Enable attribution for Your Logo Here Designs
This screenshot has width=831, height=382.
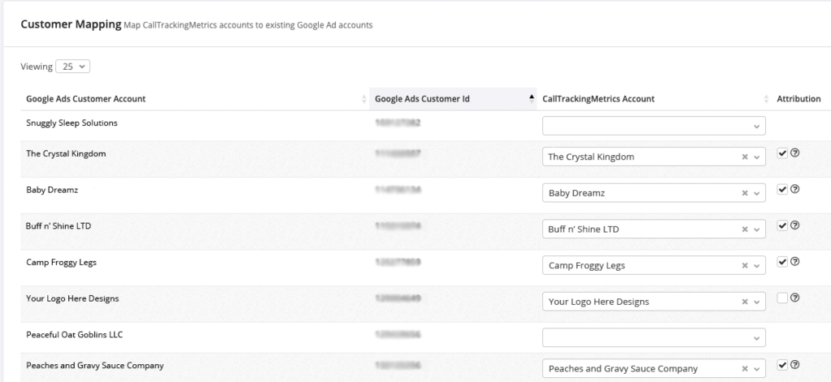(x=782, y=298)
